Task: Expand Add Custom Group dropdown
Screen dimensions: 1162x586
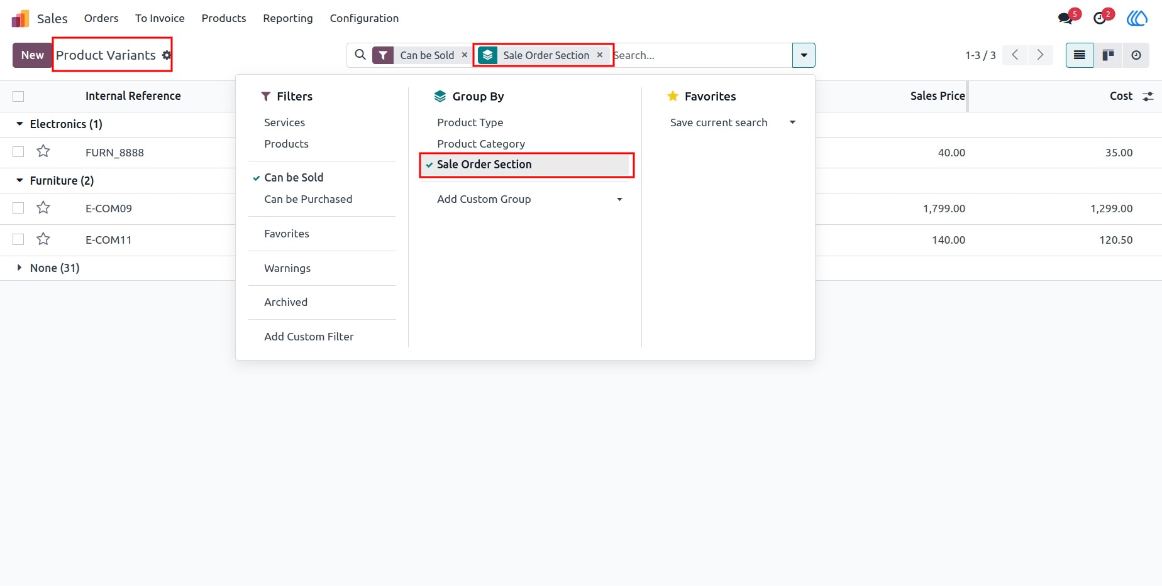Action: (529, 199)
